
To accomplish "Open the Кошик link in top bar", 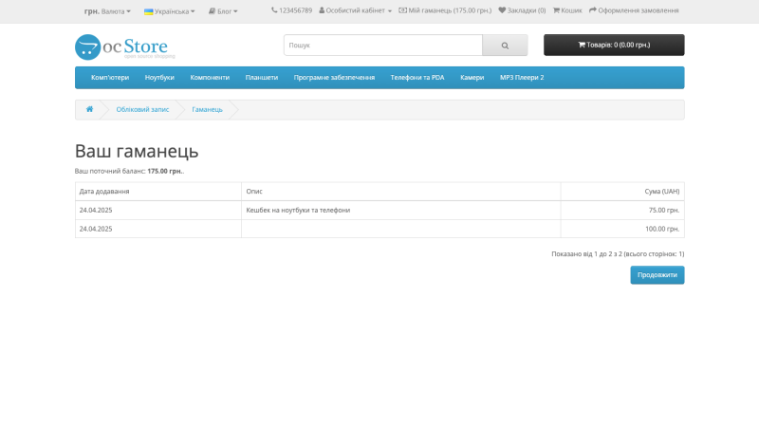I will click(x=567, y=10).
